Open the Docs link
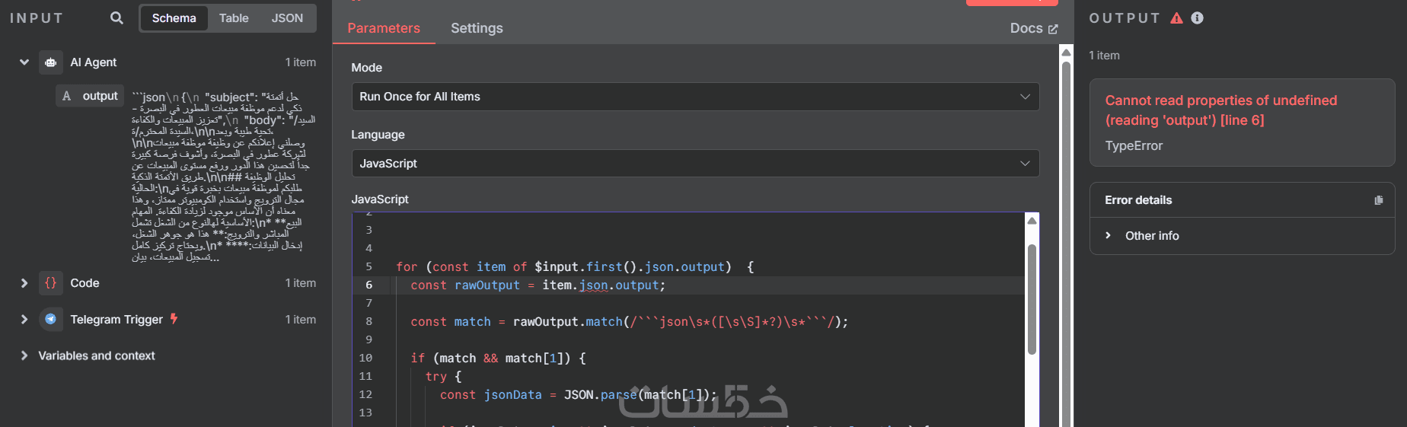1407x427 pixels. [x=1033, y=28]
